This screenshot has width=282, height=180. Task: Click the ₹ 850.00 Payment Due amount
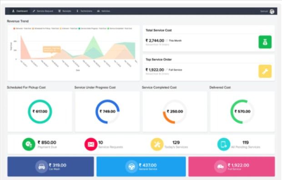coord(47,142)
